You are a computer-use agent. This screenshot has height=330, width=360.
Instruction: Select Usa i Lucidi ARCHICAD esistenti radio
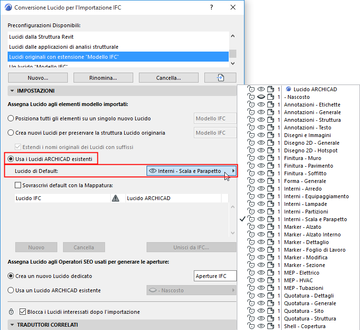coord(11,159)
